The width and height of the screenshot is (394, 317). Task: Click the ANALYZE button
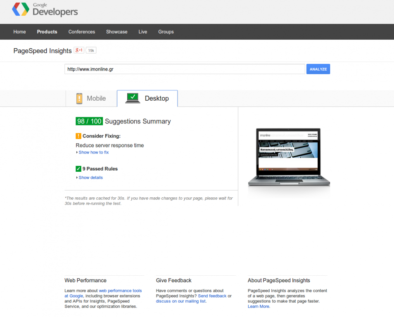[x=318, y=69]
